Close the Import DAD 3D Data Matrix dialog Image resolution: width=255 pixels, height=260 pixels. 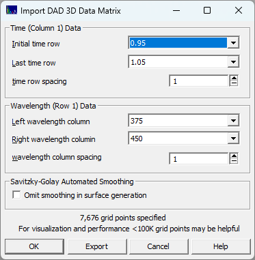tap(239, 10)
